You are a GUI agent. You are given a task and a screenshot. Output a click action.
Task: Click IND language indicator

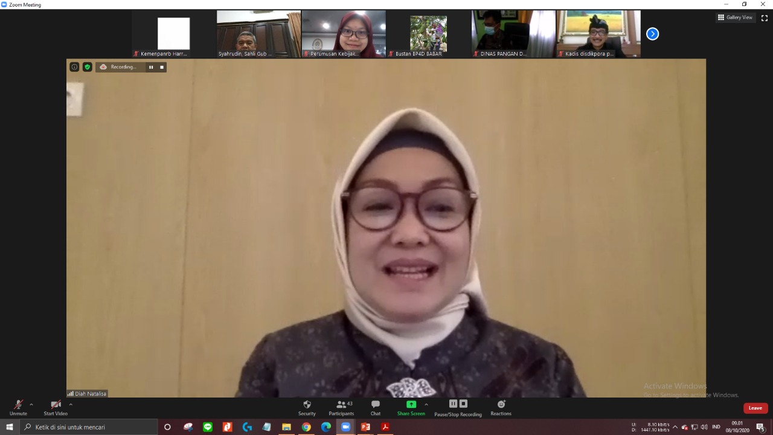tap(716, 427)
